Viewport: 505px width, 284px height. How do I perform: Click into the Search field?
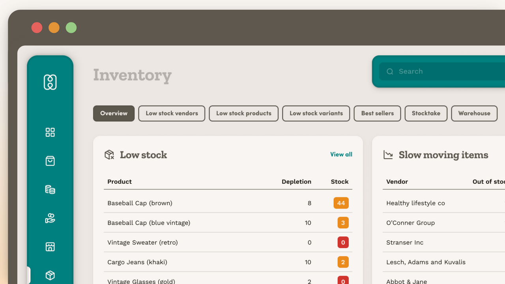442,71
